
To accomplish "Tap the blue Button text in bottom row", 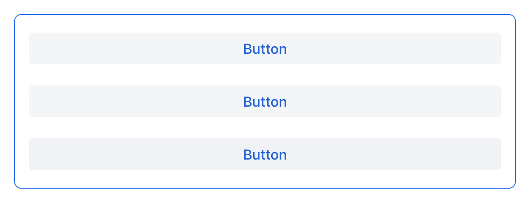I will click(x=265, y=155).
